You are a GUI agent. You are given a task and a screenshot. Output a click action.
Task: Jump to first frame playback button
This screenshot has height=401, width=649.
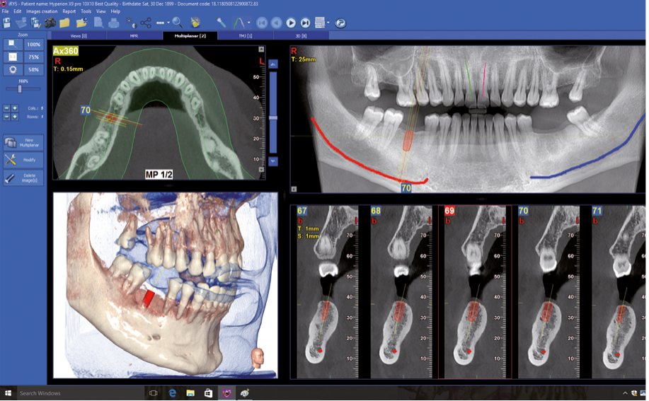tap(262, 23)
